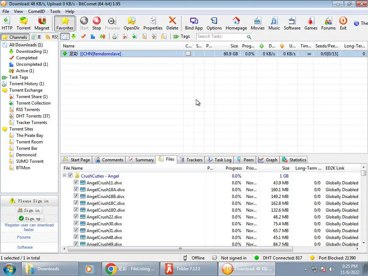Add a Magnet link from the toolbar
This screenshot has width=368, height=276.
42,23
